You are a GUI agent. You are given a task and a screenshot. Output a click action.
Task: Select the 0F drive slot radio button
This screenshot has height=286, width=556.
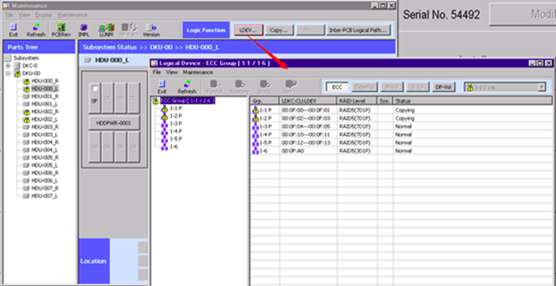click(95, 88)
